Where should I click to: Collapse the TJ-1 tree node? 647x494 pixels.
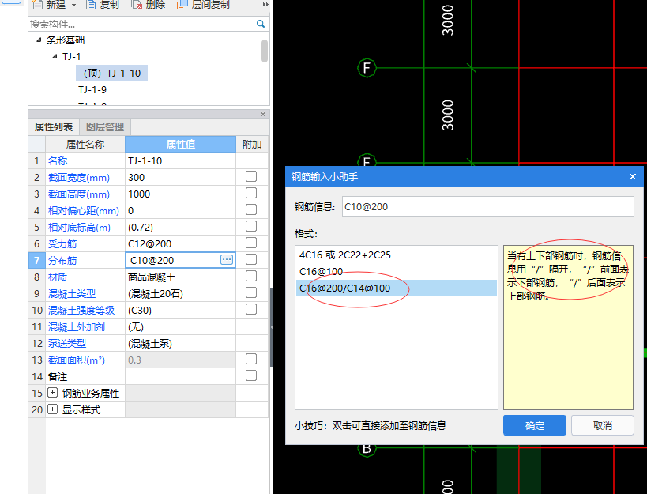pos(55,57)
